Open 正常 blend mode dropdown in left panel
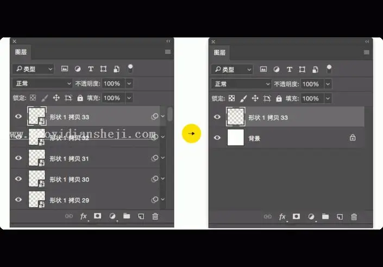 (42, 84)
